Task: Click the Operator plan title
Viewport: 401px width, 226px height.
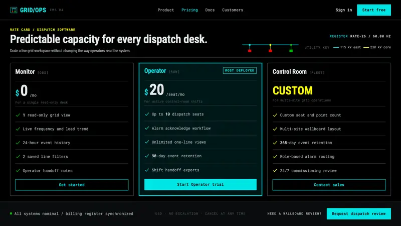Action: click(x=155, y=71)
